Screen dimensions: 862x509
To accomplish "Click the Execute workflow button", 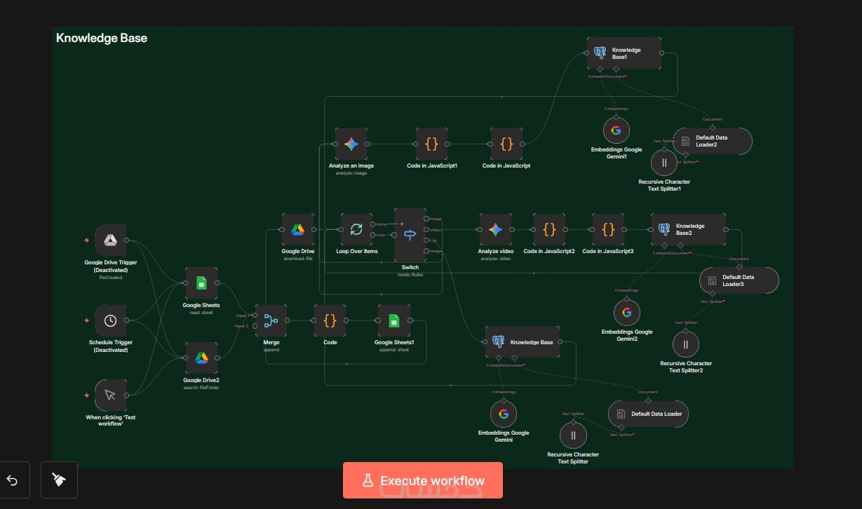I will pos(423,480).
